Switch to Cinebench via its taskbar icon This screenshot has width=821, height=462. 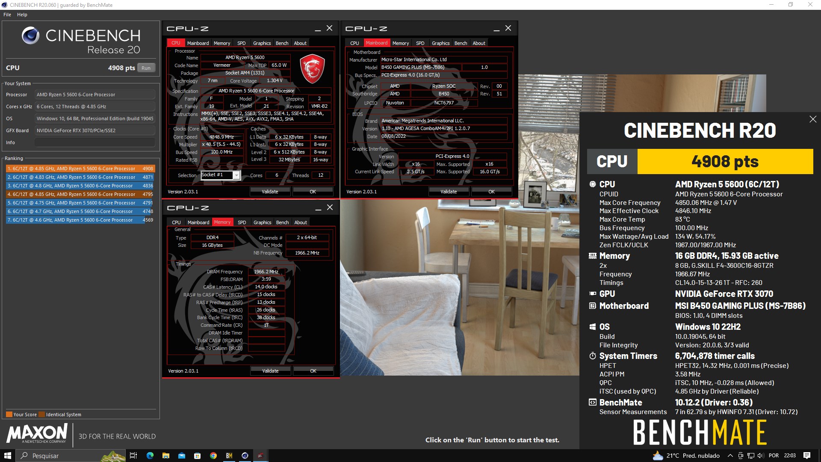[245, 456]
